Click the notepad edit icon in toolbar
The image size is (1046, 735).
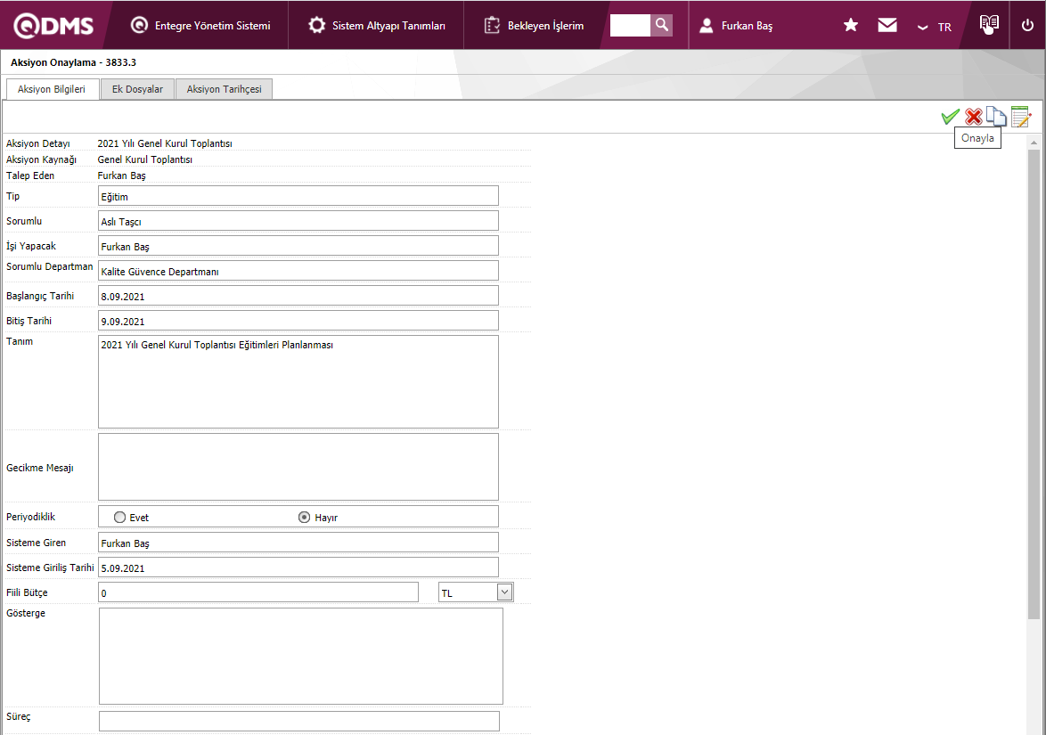1020,117
